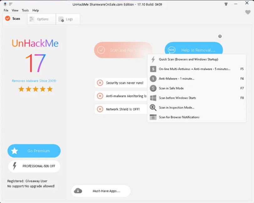Click the F5 shortcut label
The width and height of the screenshot is (254, 203).
point(242,69)
